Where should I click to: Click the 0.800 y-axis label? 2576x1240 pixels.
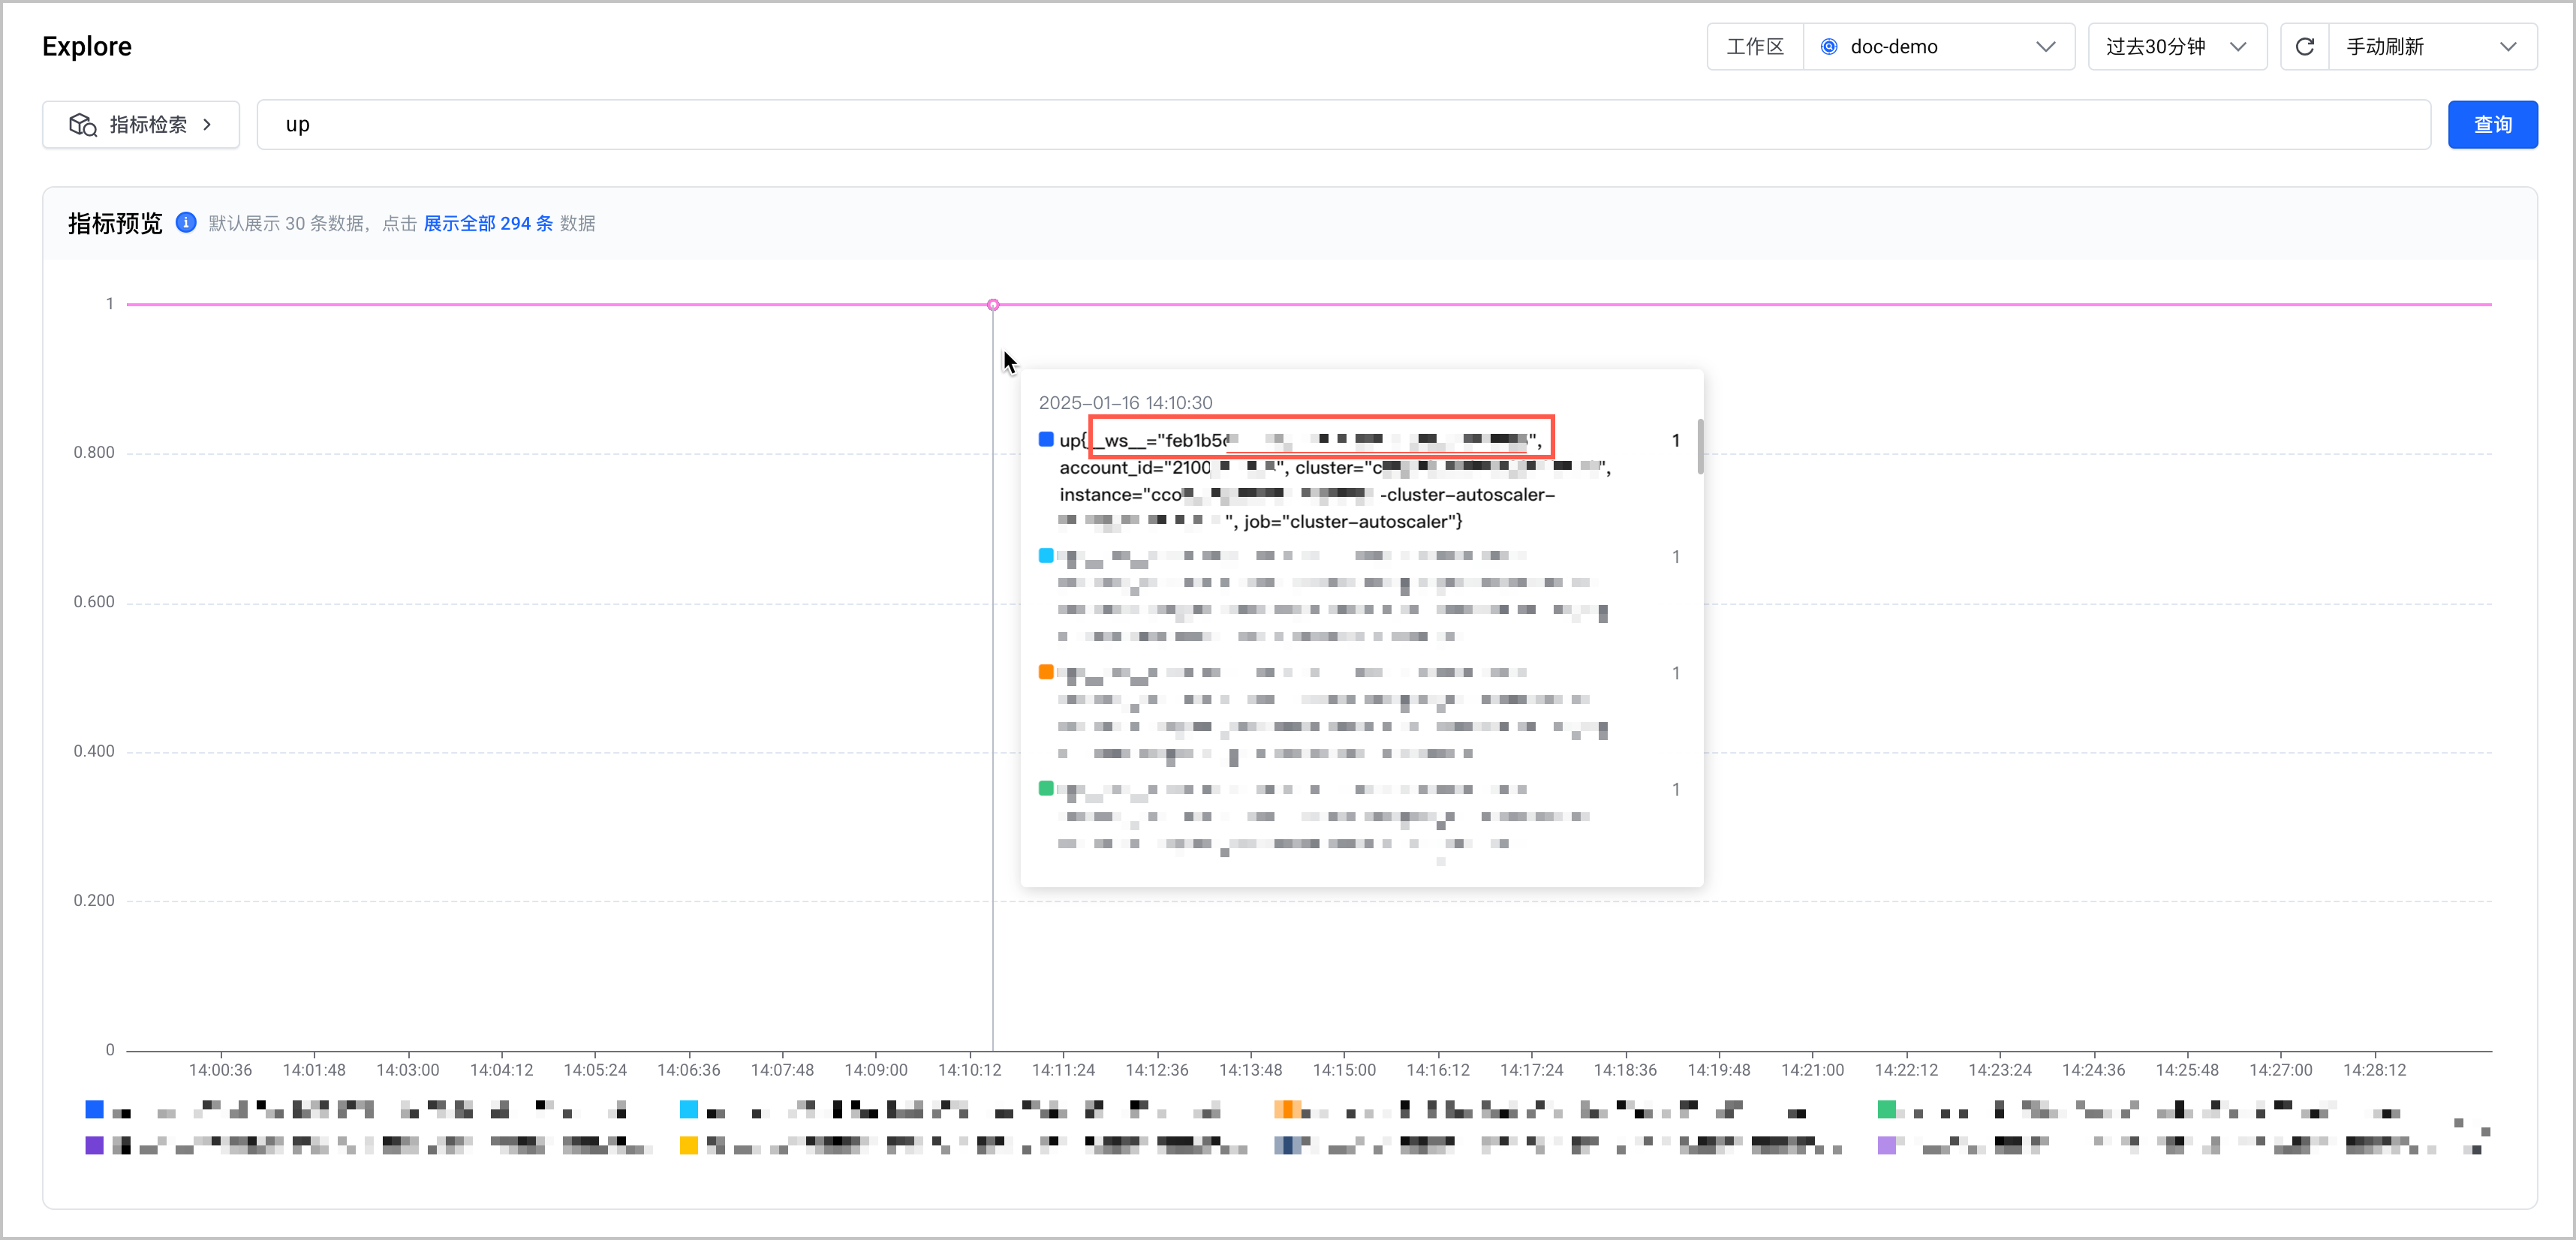pyautogui.click(x=94, y=453)
